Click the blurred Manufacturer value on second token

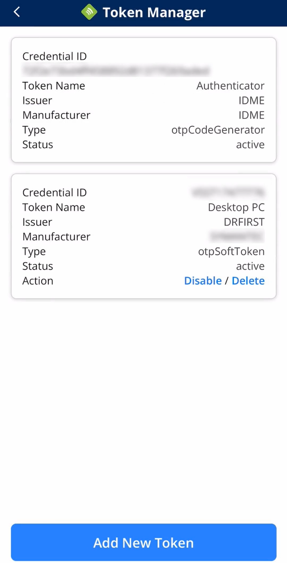tap(236, 237)
